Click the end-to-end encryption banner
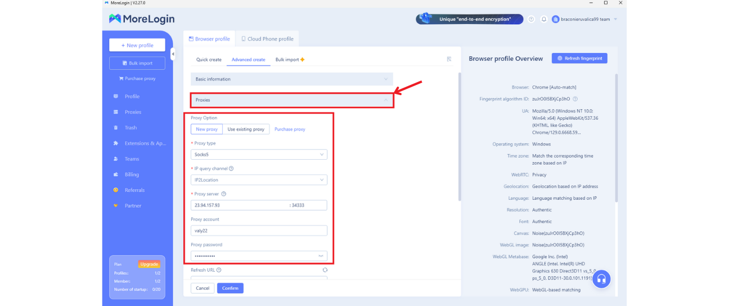The height and width of the screenshot is (306, 729). 470,19
